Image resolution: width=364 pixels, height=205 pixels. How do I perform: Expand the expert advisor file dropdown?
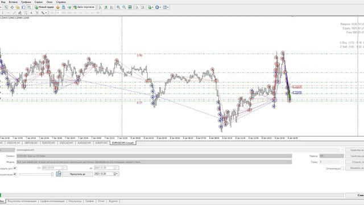[342, 150]
